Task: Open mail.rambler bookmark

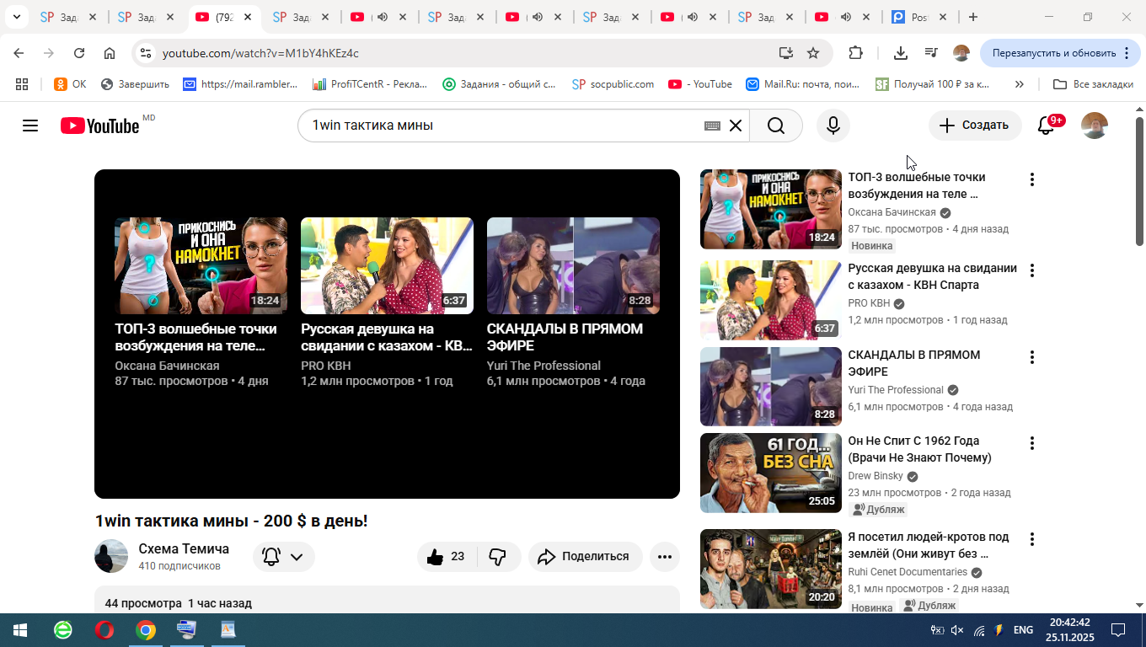Action: point(240,84)
